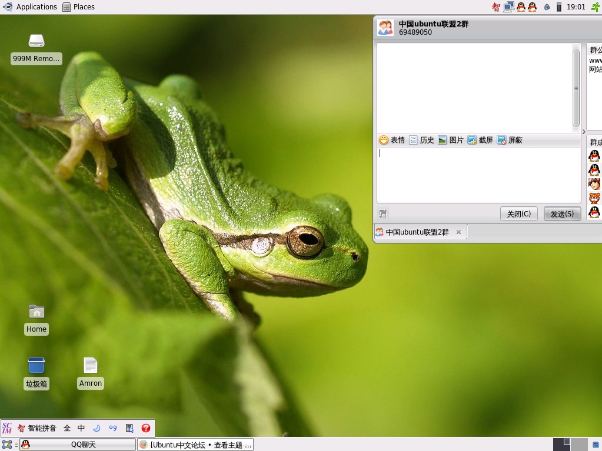602x451 pixels.
Task: Click the small icon left of 关闭(C) button
Action: coord(383,213)
